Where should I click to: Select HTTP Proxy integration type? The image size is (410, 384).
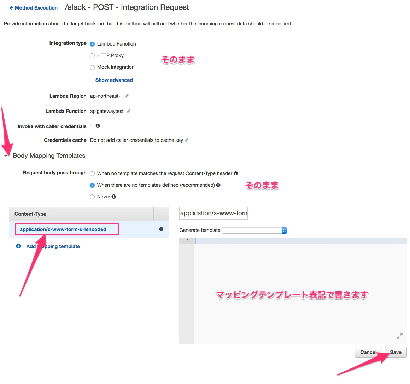tap(92, 56)
